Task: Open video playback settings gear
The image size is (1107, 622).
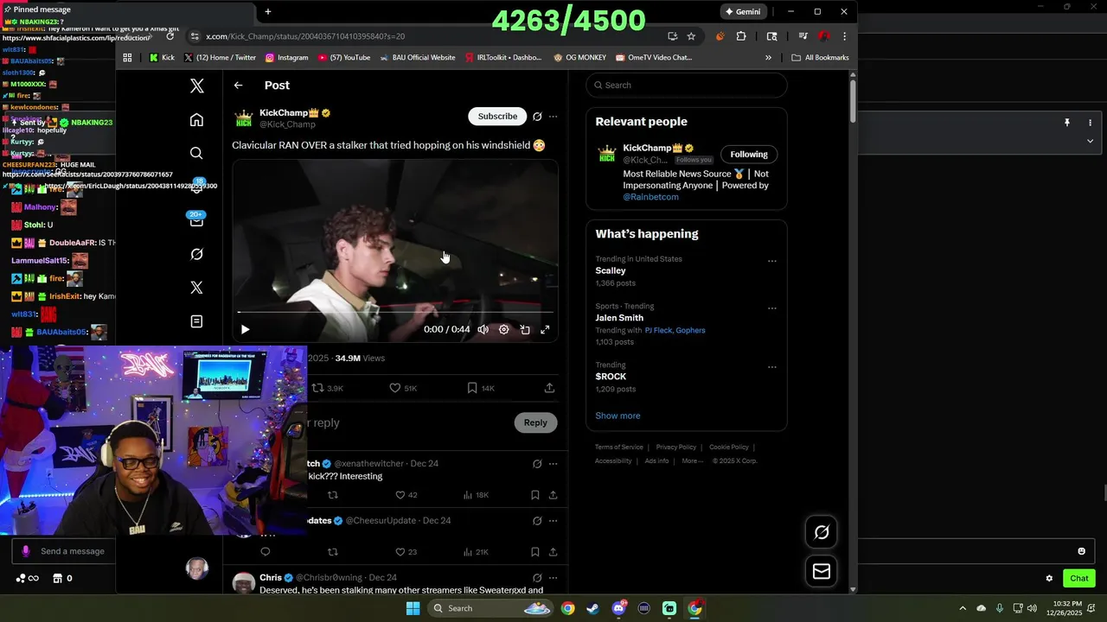Action: 504,329
